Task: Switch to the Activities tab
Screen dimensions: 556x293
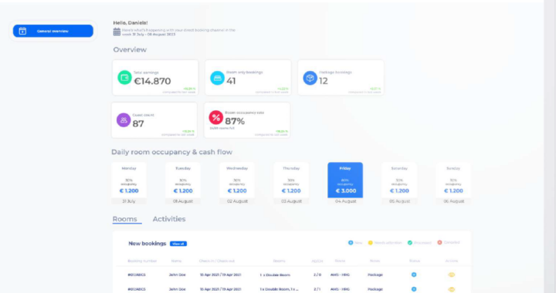Action: point(169,219)
